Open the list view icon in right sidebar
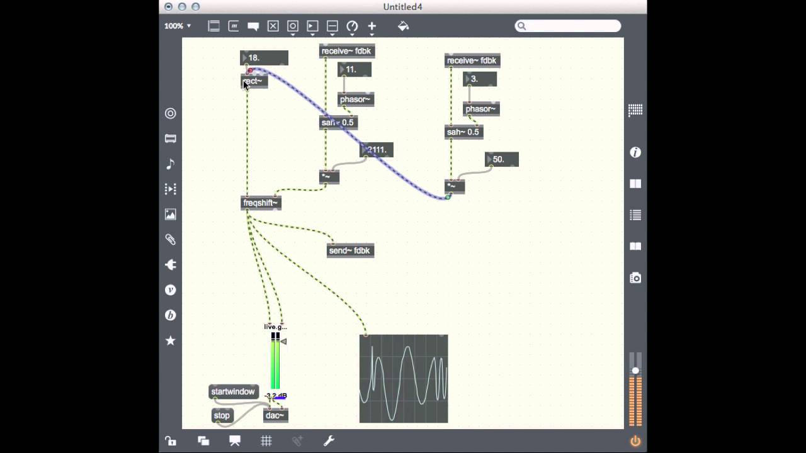The height and width of the screenshot is (453, 806). [x=635, y=215]
